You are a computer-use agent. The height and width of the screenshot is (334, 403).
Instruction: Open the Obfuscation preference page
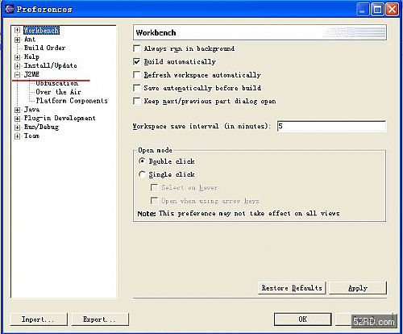pos(57,83)
